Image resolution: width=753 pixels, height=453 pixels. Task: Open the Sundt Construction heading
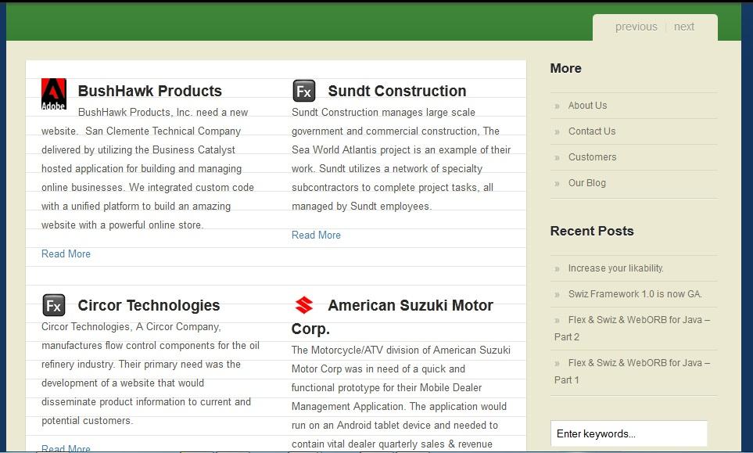pyautogui.click(x=396, y=91)
